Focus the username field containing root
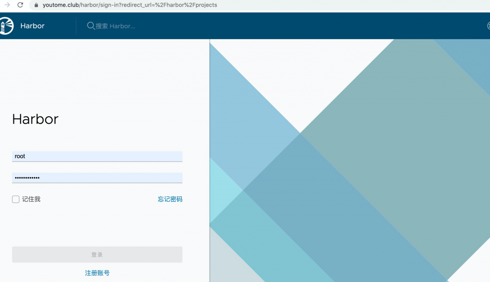This screenshot has width=490, height=282. 97,156
